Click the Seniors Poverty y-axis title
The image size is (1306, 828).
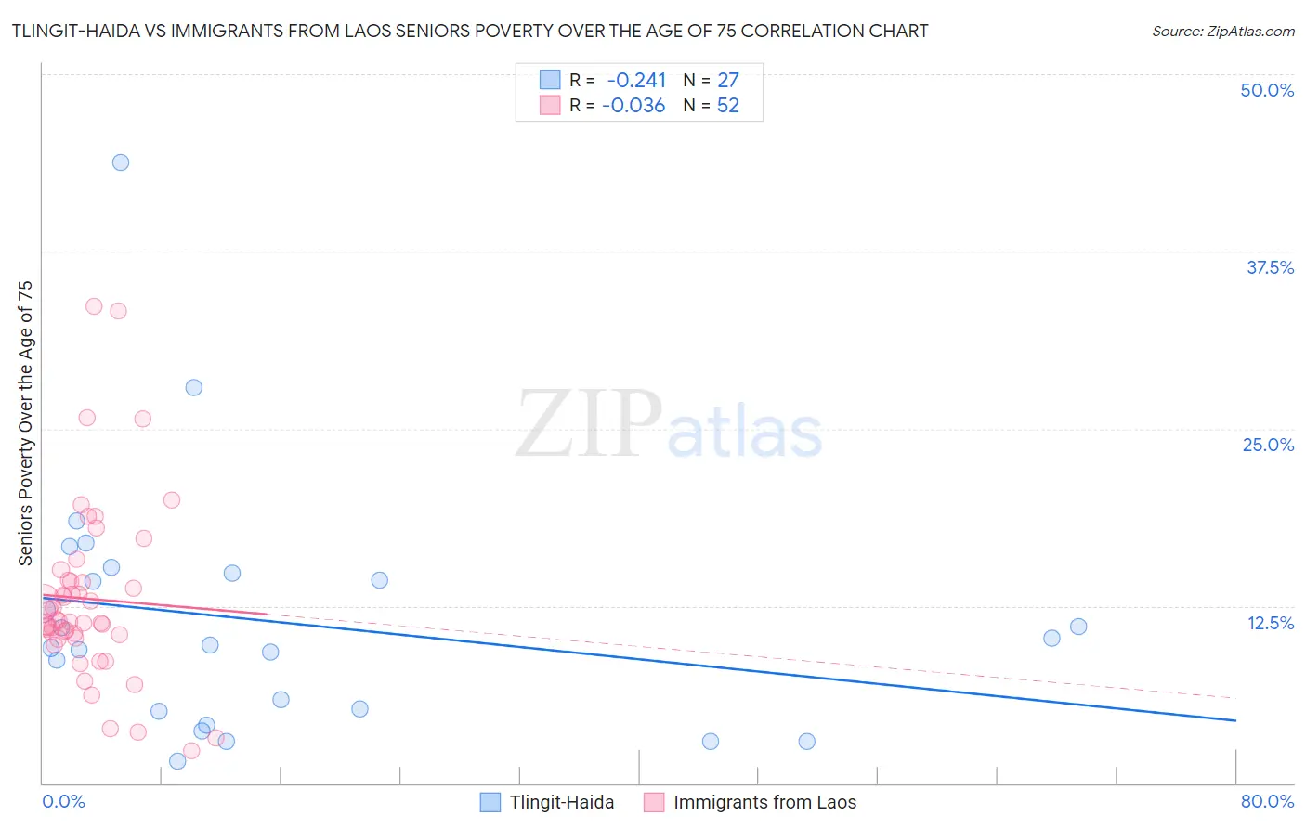click(x=26, y=423)
